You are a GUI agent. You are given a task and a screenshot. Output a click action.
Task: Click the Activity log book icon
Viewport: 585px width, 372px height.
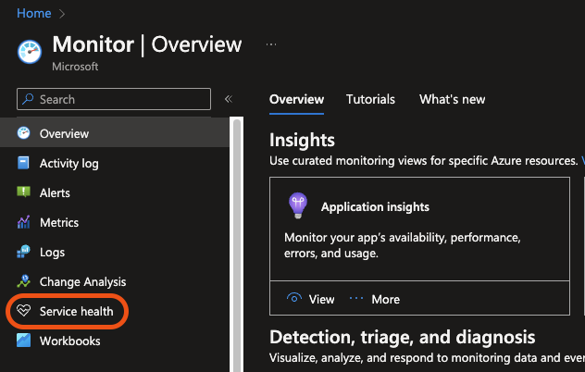point(23,163)
